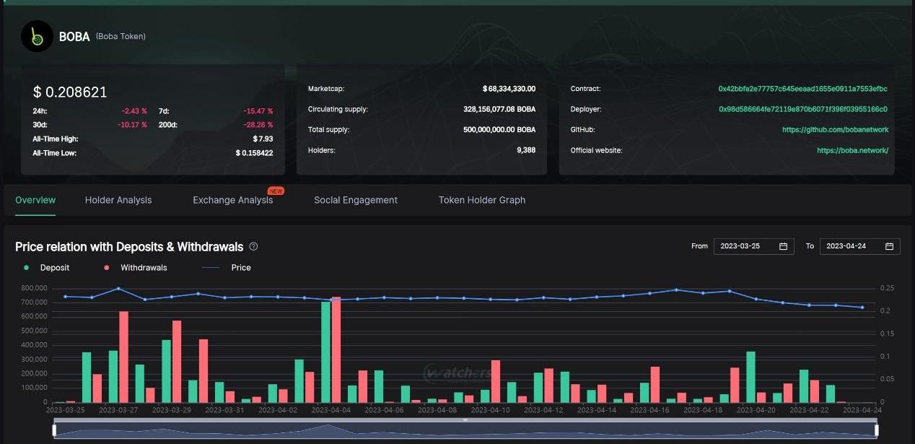Click the NEW badge on Exchange Analysis

pyautogui.click(x=276, y=191)
